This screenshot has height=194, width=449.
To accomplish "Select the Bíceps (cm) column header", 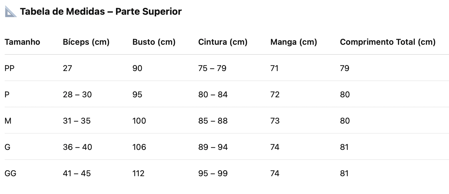I will (x=86, y=42).
